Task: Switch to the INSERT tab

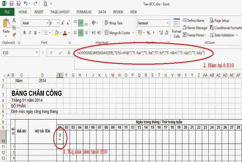Action: (x=39, y=12)
